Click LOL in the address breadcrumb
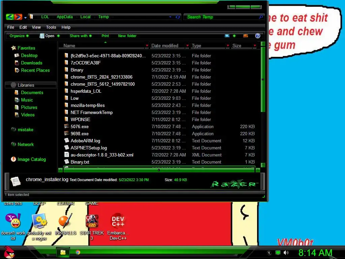 click(45, 17)
